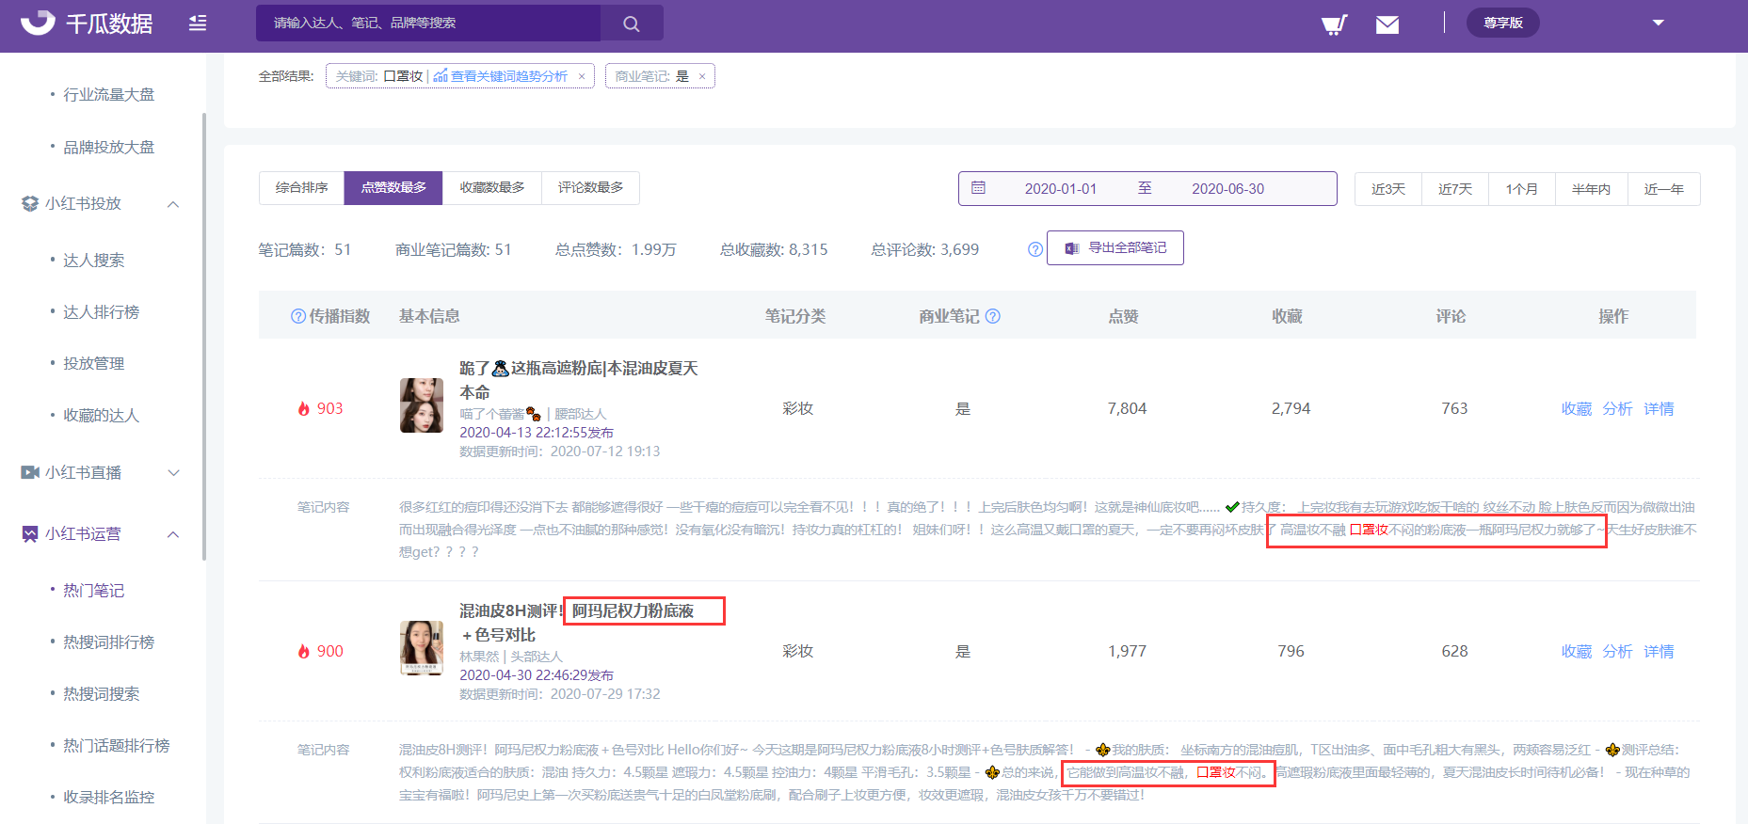Image resolution: width=1748 pixels, height=824 pixels.
Task: Click start date 2020-01-01 field
Action: pyautogui.click(x=1061, y=189)
